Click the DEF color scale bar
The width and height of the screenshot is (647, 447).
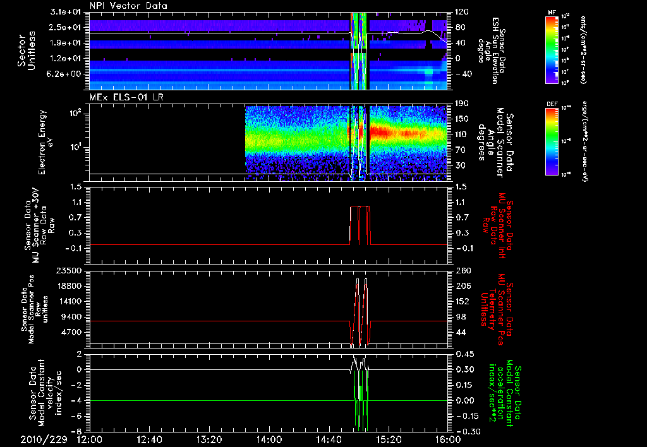point(550,141)
